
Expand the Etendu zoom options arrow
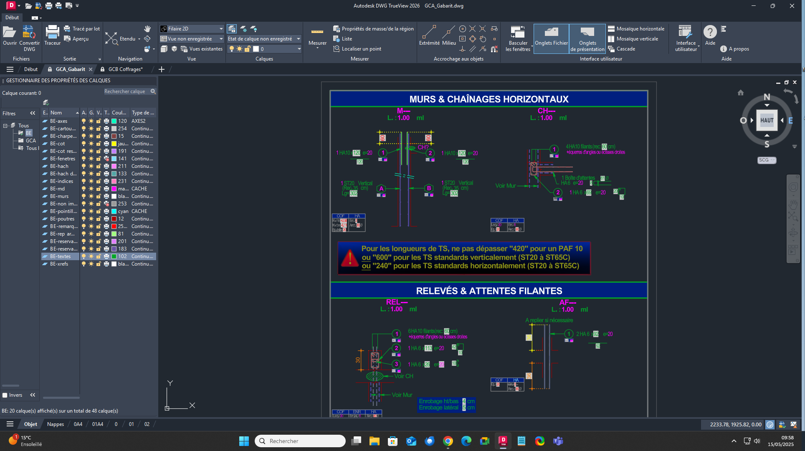139,39
